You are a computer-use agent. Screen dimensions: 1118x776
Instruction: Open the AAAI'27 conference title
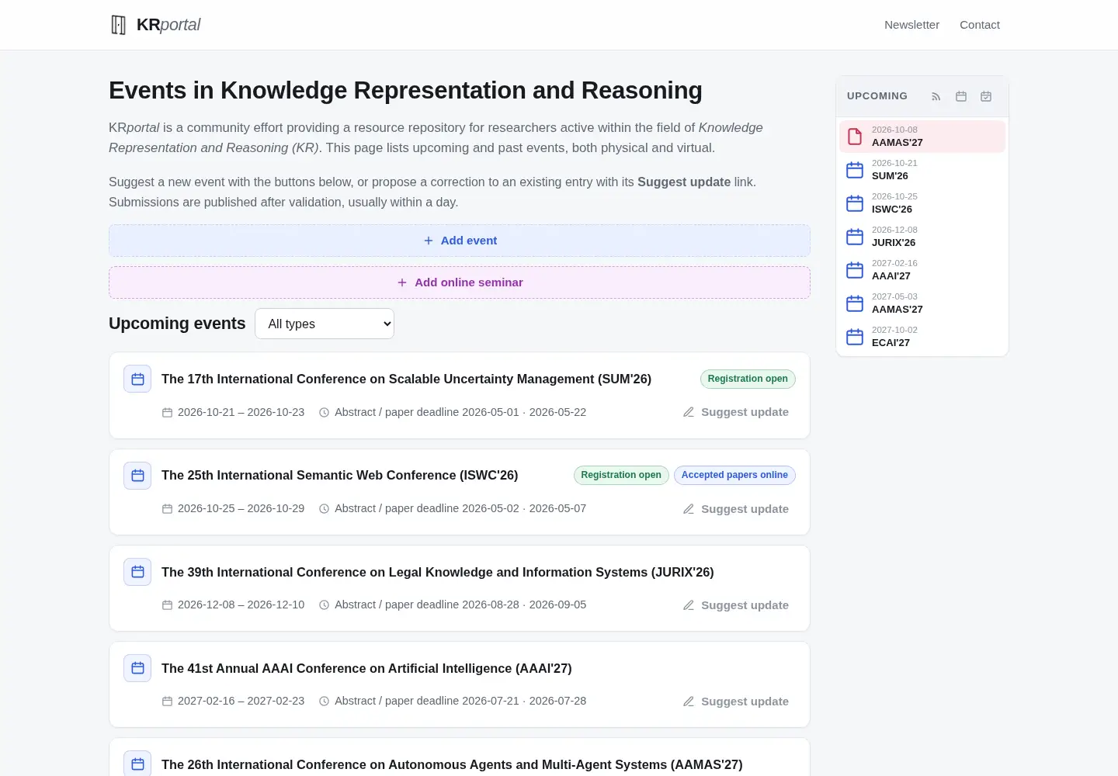coord(366,668)
